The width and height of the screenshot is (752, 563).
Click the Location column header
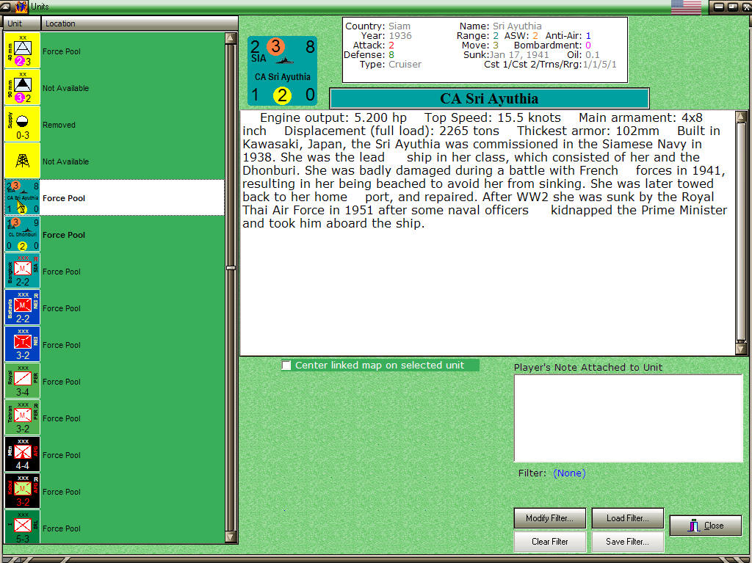point(139,23)
